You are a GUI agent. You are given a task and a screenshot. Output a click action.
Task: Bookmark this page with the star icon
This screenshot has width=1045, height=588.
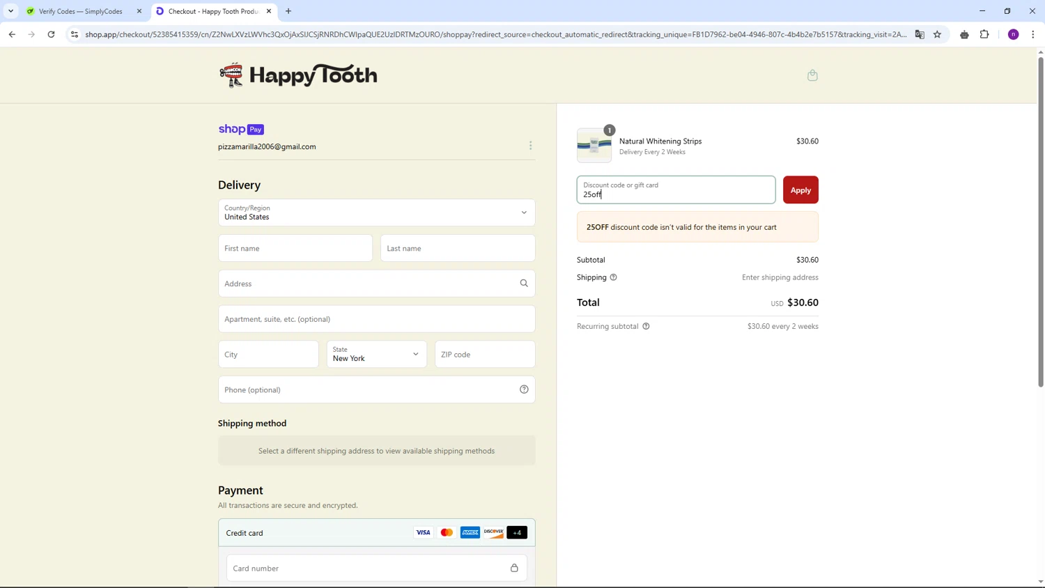tap(937, 34)
